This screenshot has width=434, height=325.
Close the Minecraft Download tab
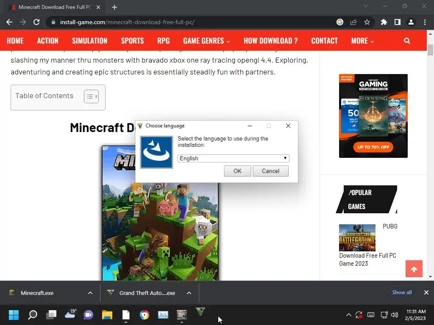coord(98,7)
